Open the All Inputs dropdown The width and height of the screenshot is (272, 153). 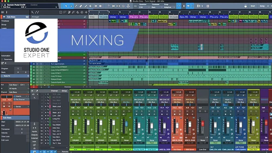point(19,88)
